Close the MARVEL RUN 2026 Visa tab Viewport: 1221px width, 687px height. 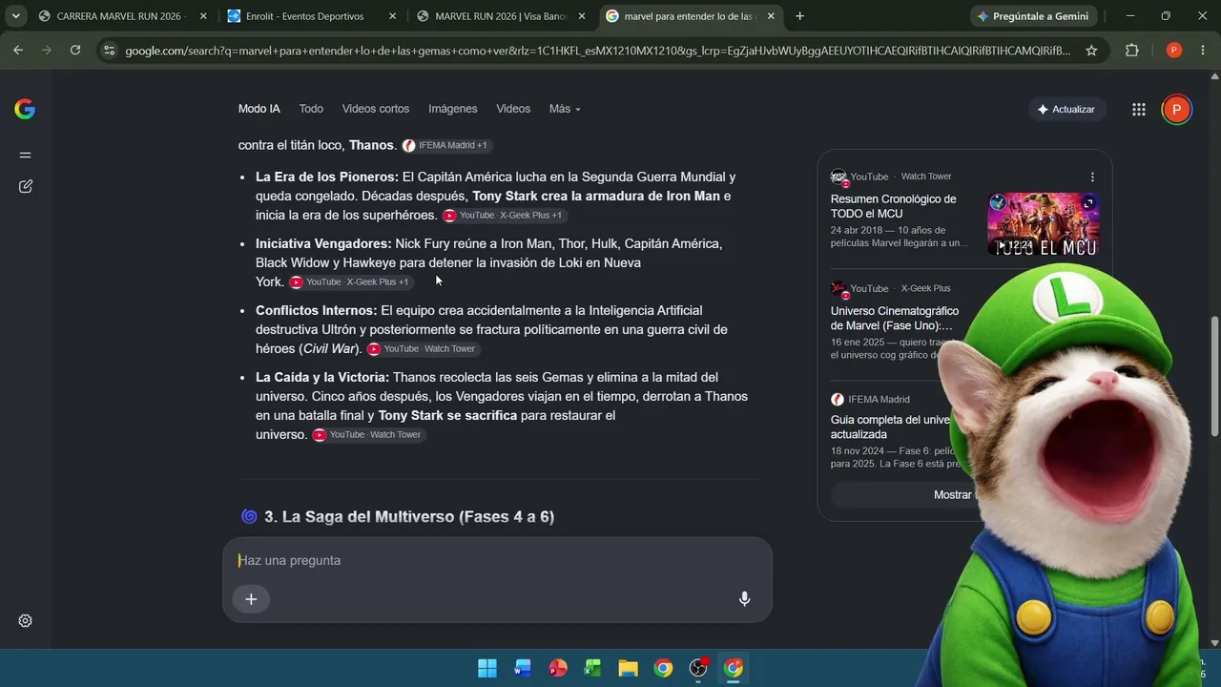pos(581,16)
